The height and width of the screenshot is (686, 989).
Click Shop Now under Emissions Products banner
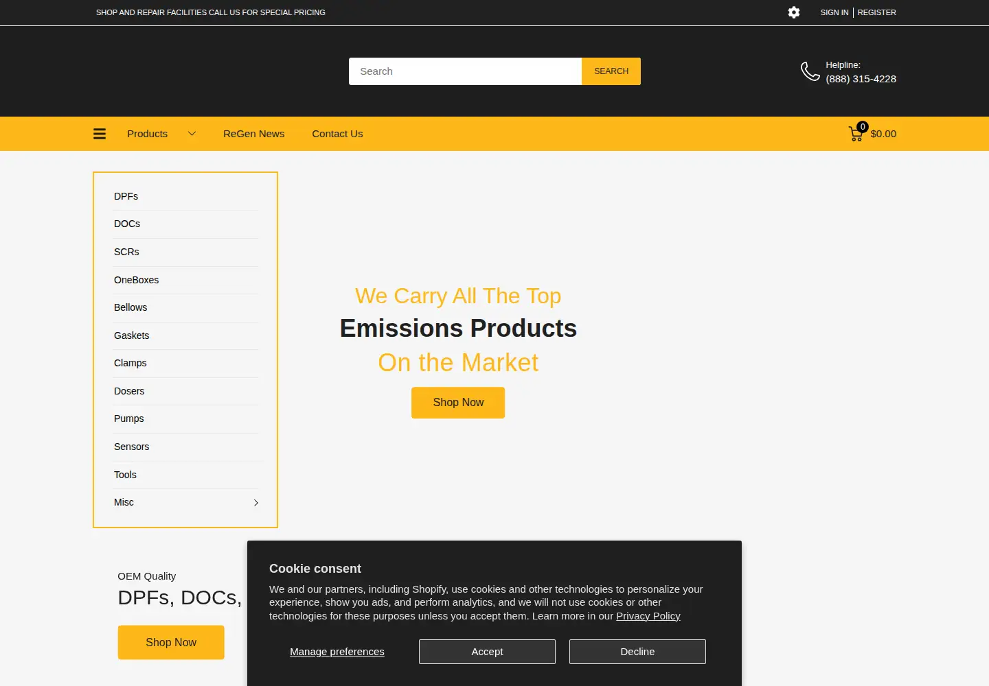(x=458, y=403)
